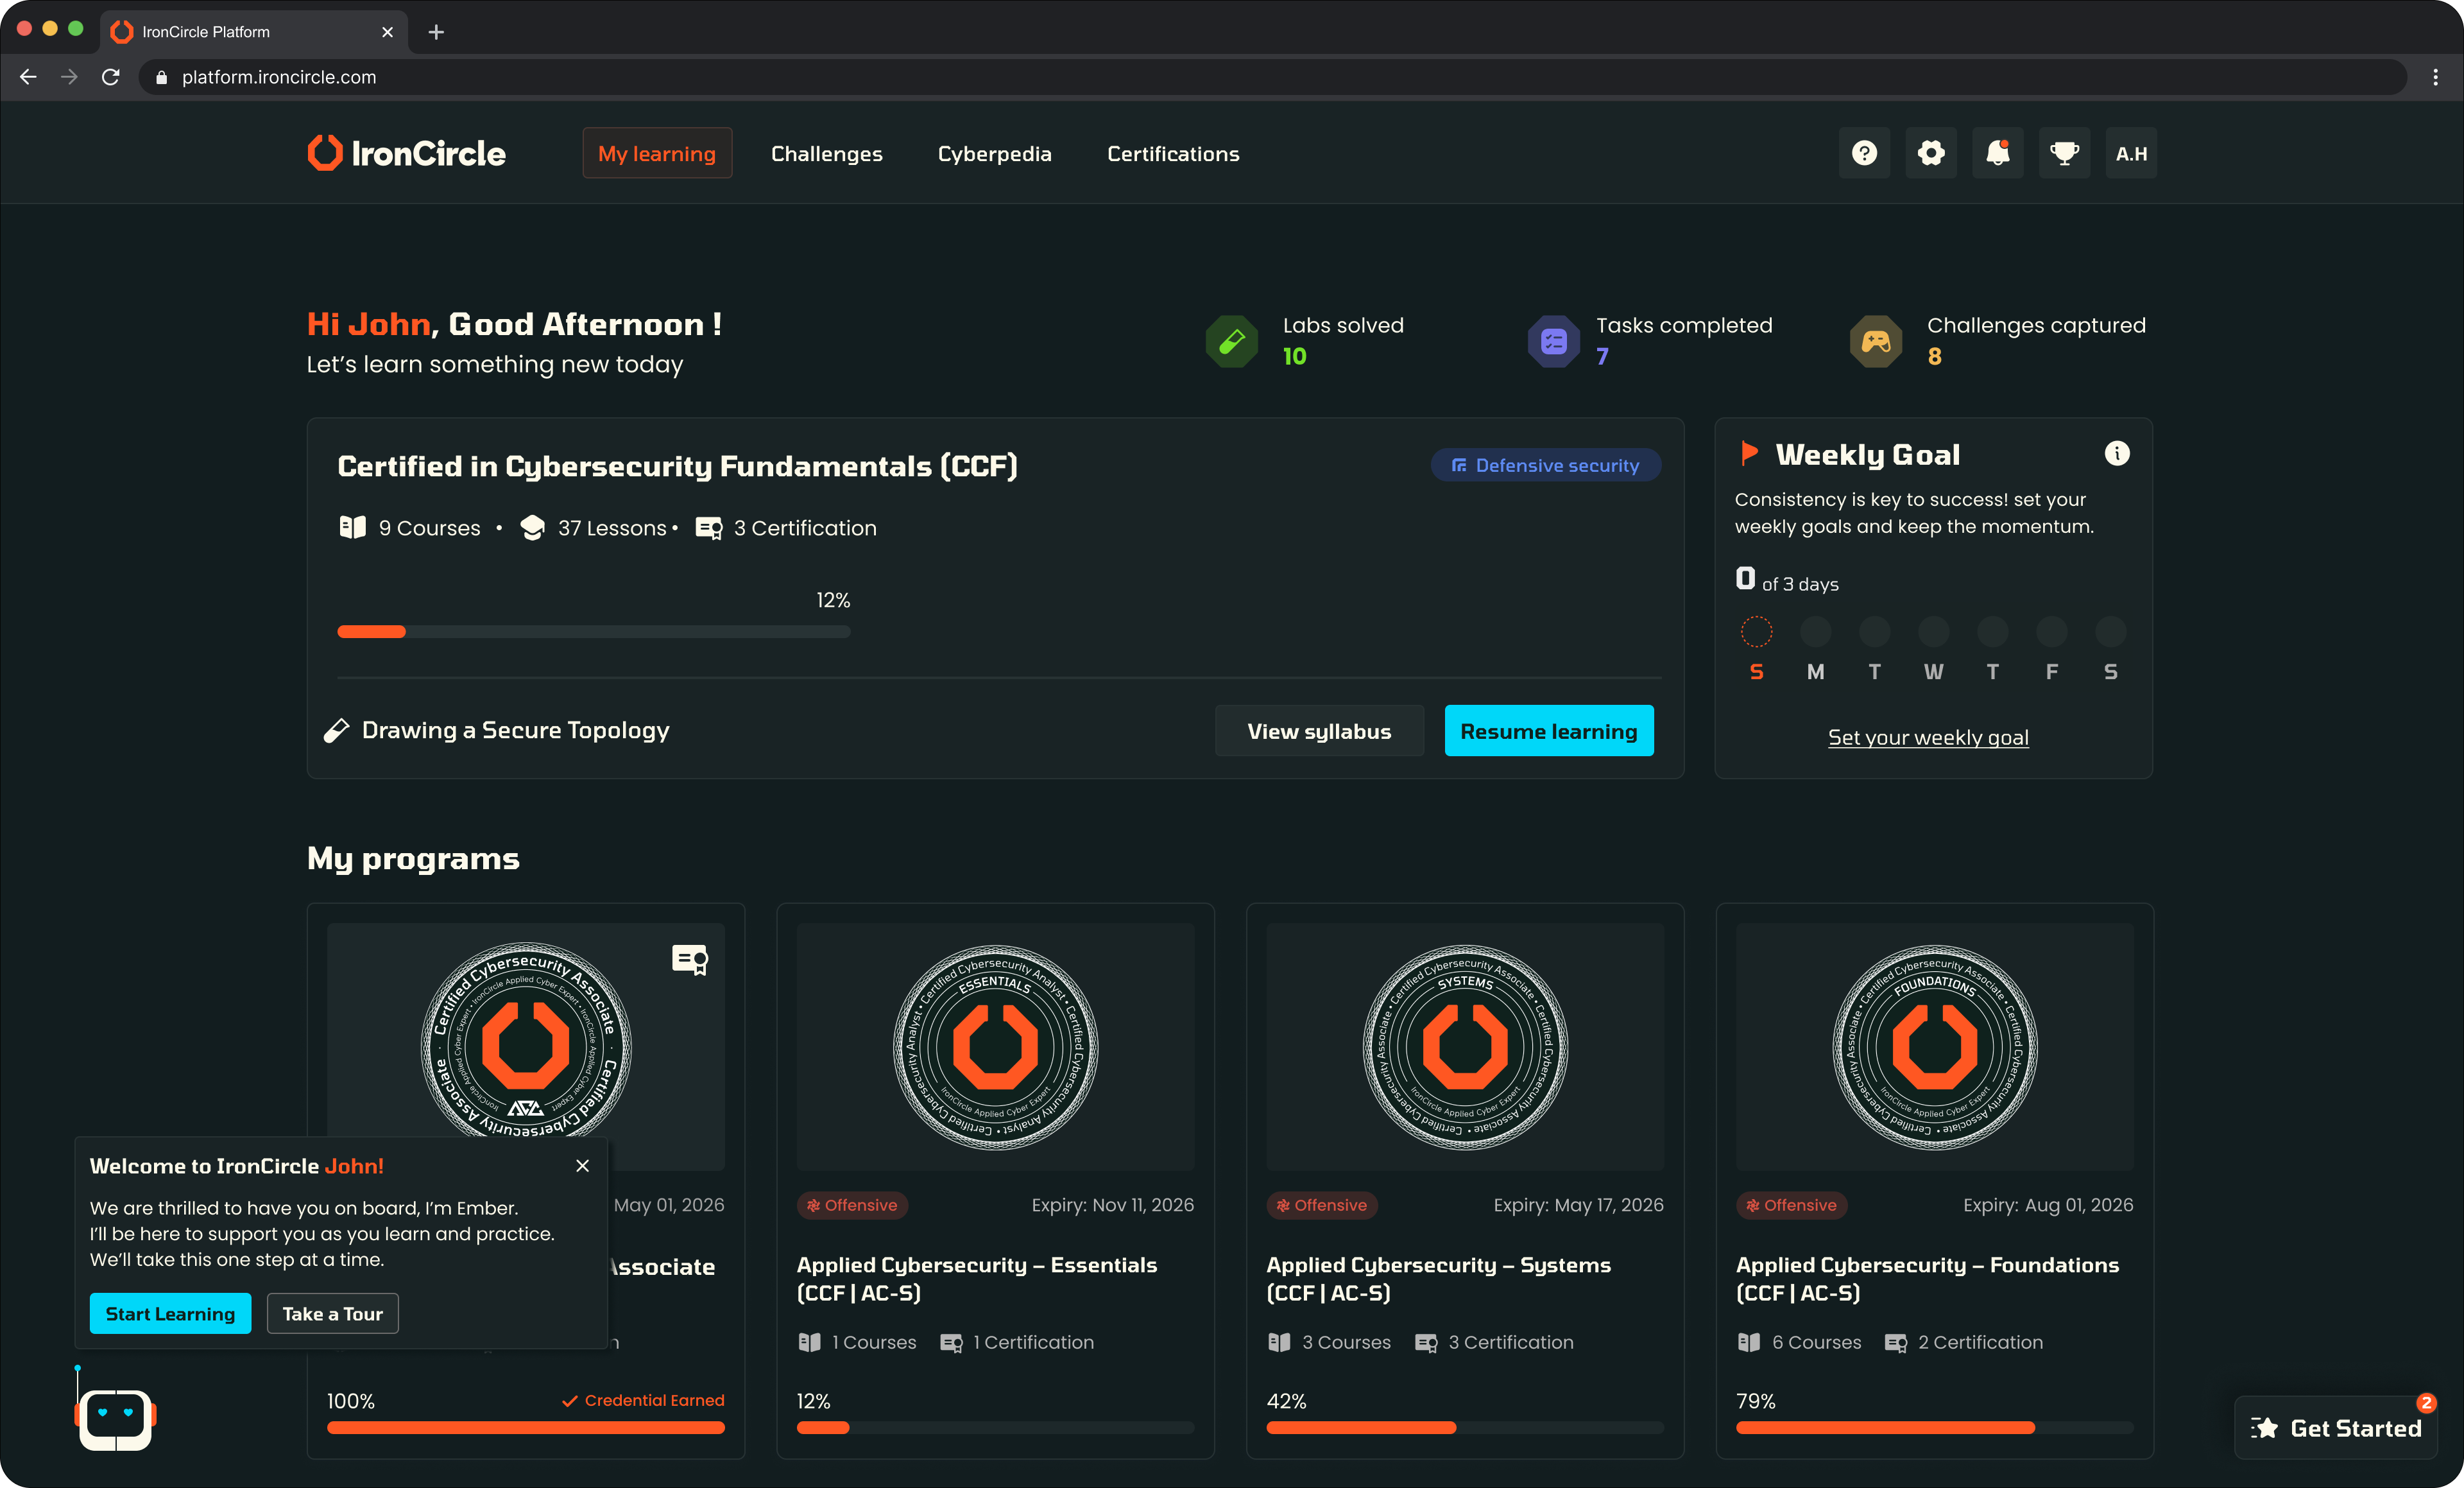
Task: Open the help question mark icon
Action: [1864, 153]
